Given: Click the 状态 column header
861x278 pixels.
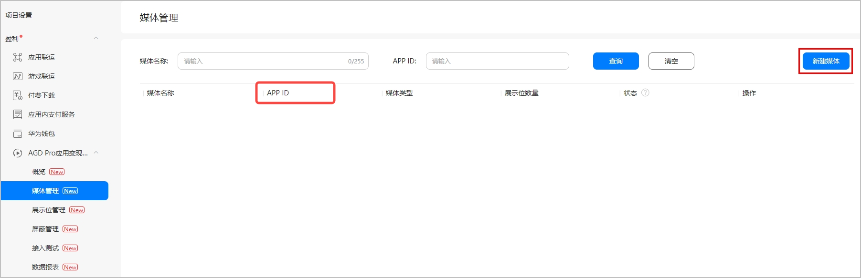Looking at the screenshot, I should pyautogui.click(x=630, y=93).
